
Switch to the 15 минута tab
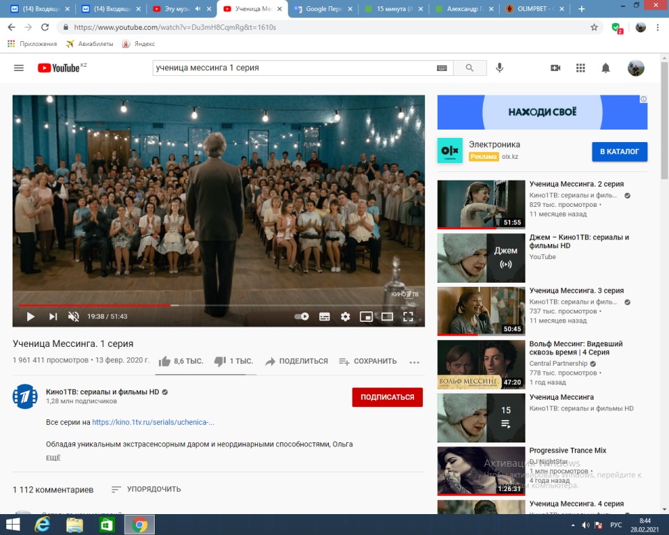tap(394, 8)
